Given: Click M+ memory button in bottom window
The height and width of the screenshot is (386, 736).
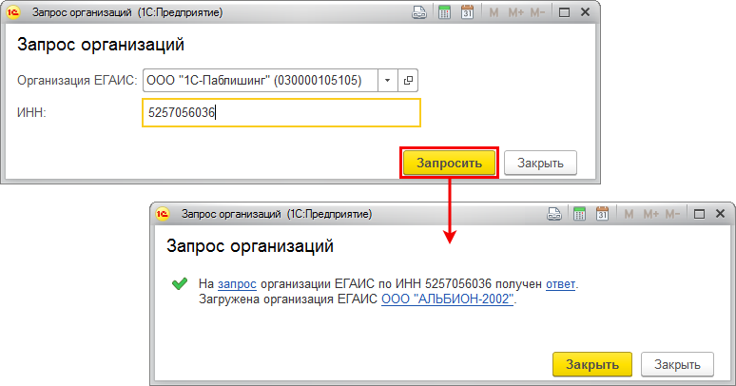Looking at the screenshot, I should coord(651,214).
